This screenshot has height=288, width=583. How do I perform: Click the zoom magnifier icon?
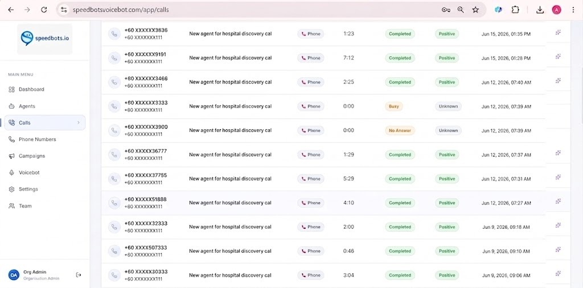click(461, 10)
